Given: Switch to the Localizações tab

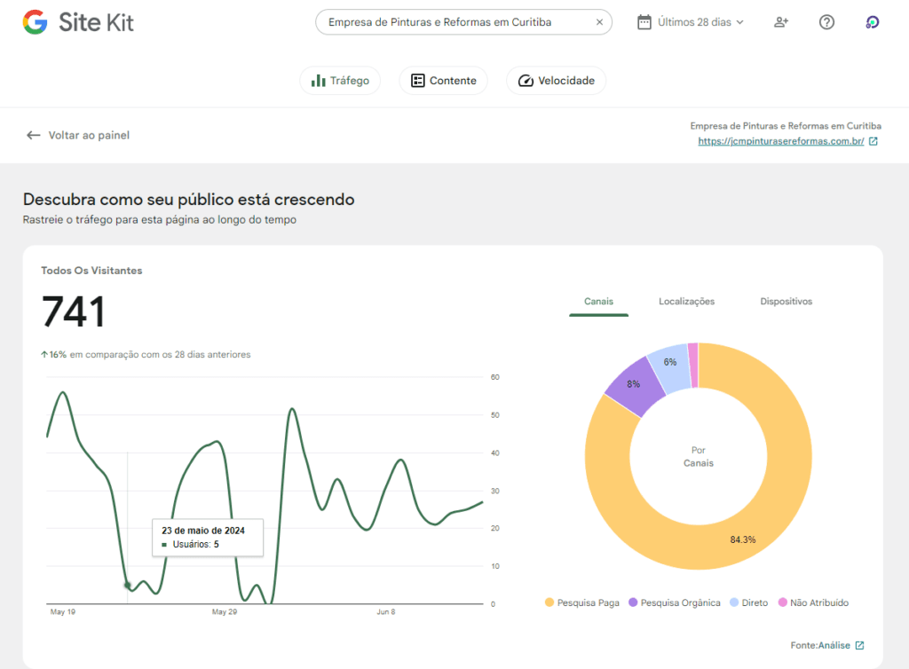Looking at the screenshot, I should click(686, 302).
